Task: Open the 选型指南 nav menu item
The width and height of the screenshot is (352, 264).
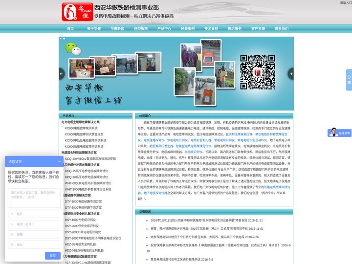Action: (141, 28)
